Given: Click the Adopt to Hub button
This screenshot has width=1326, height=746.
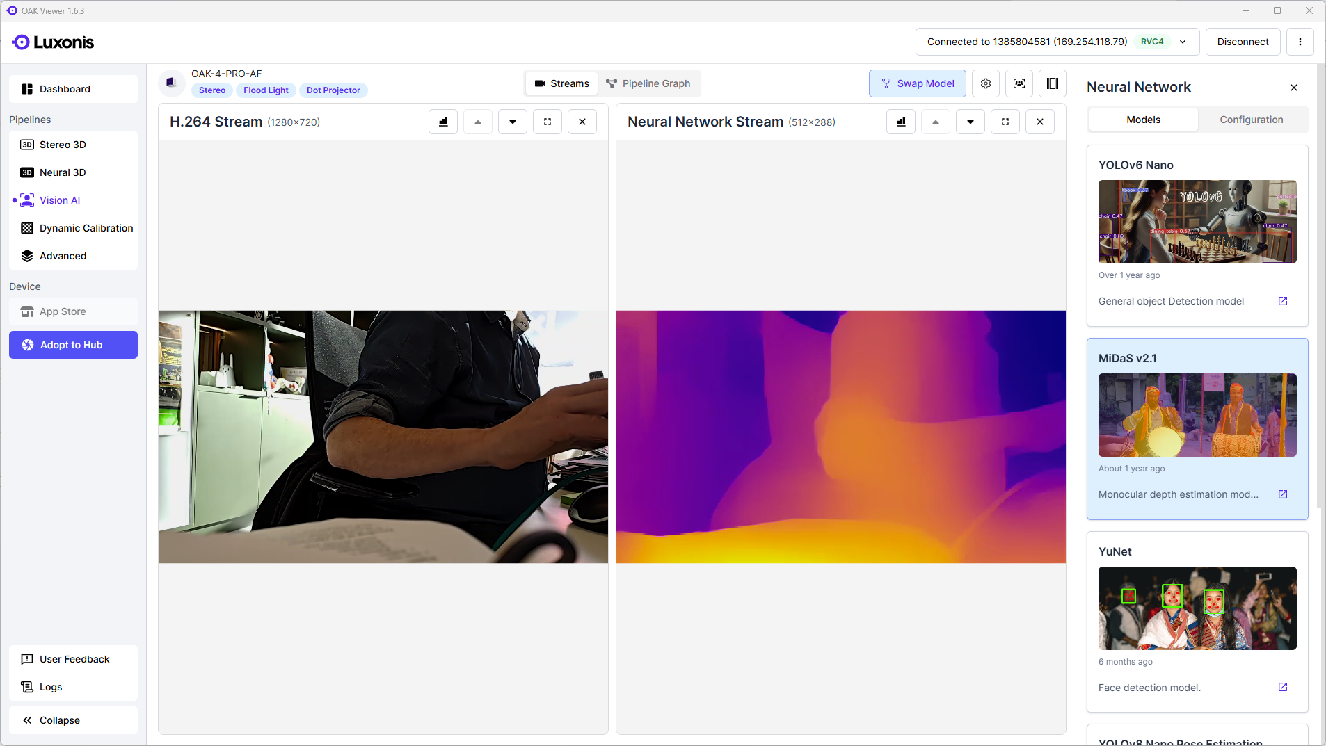Looking at the screenshot, I should tap(73, 345).
